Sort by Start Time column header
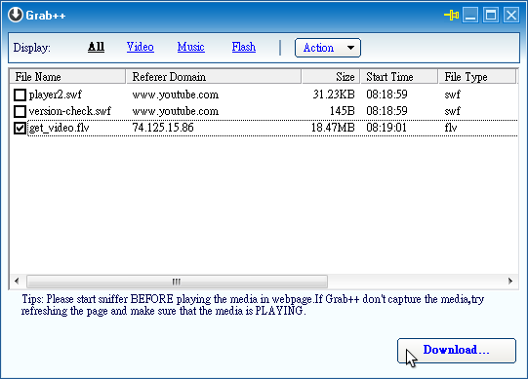Viewport: 528px width, 379px height. pos(399,77)
